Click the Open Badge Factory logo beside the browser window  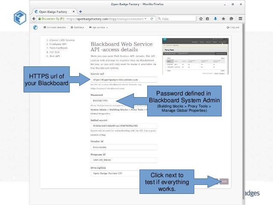tap(20, 18)
